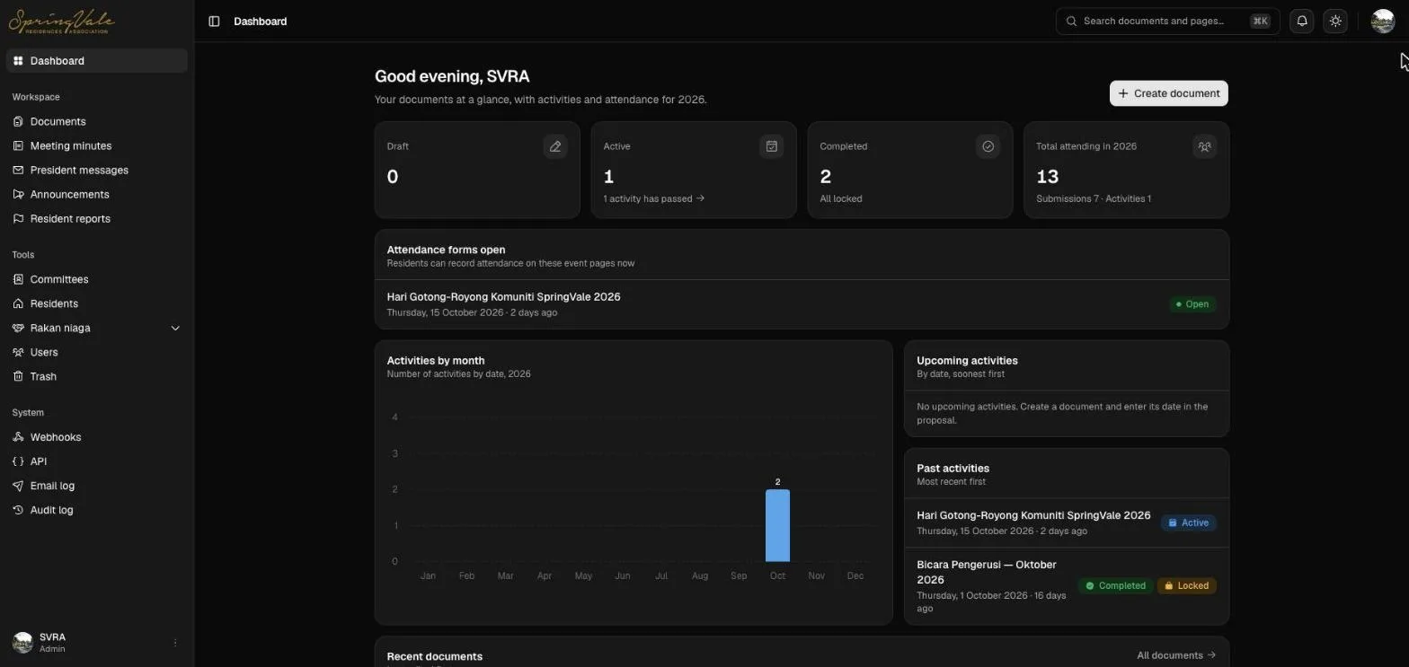Click the Resident reports flag icon
1409x667 pixels.
[18, 218]
